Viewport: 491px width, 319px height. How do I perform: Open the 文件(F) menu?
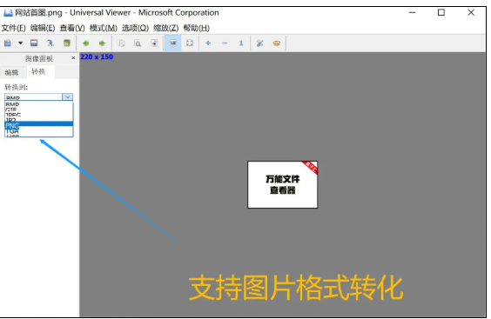tap(13, 28)
